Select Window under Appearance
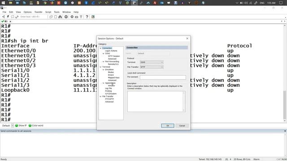 coord(112,85)
